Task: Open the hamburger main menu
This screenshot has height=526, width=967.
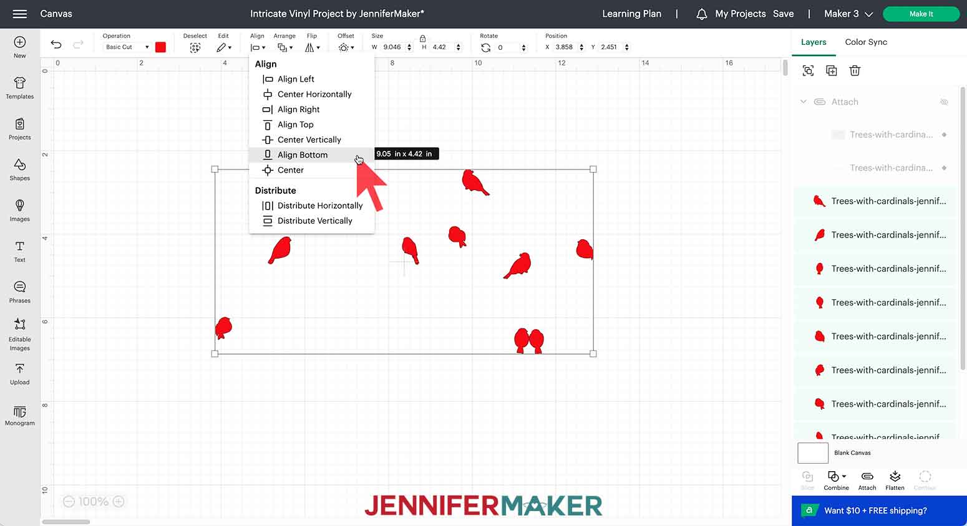Action: pos(20,14)
